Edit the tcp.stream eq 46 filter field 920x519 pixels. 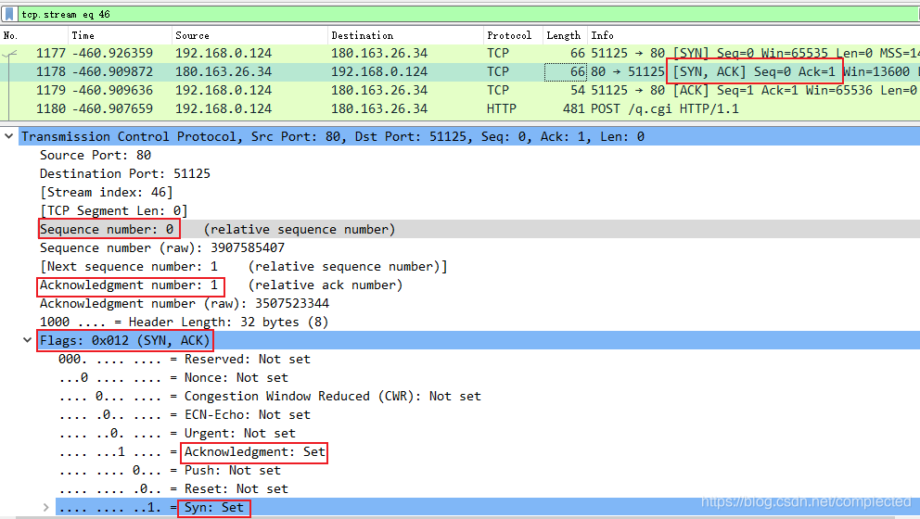click(x=469, y=14)
